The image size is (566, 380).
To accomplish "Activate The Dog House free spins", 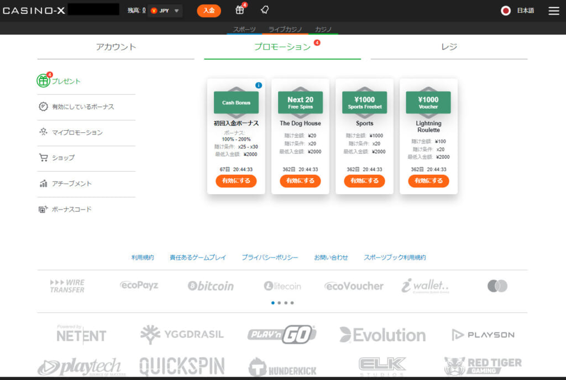I will 300,181.
